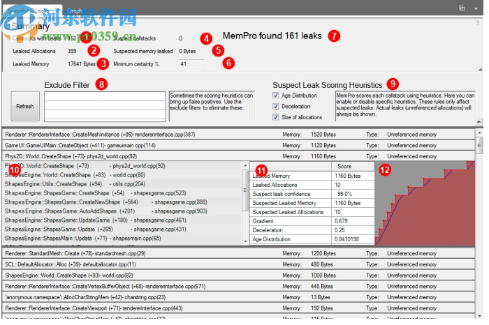Click the Leaked Allocations 399 value
Viewport: 489px width, 325px height.
coord(72,51)
